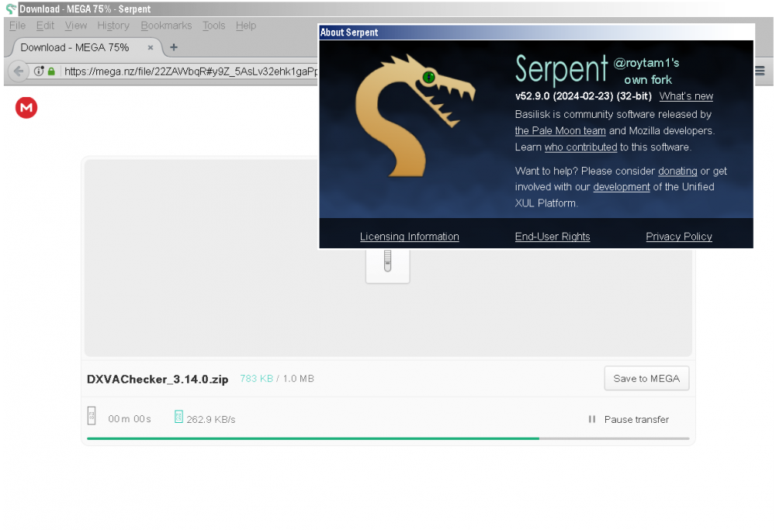The height and width of the screenshot is (530, 776).
Task: Open the who contributed link
Action: click(580, 147)
